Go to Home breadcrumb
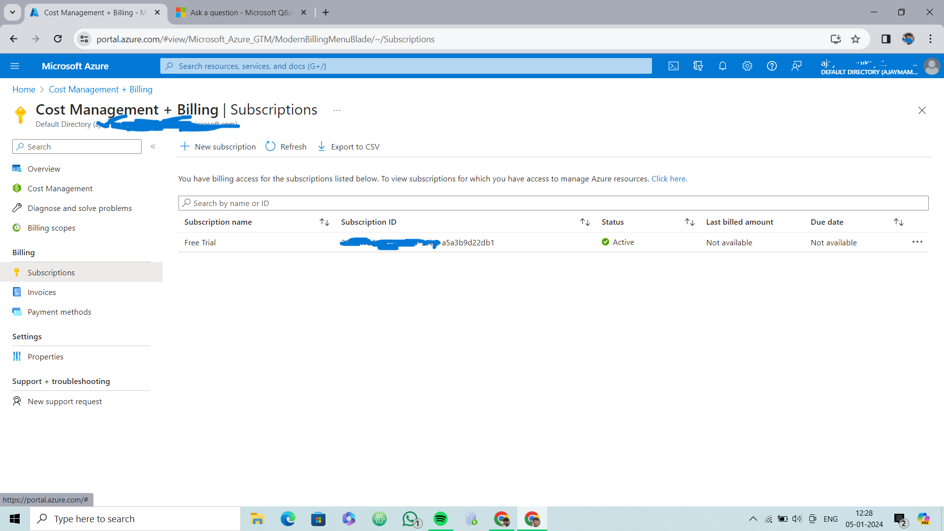The width and height of the screenshot is (944, 531). pyautogui.click(x=24, y=89)
